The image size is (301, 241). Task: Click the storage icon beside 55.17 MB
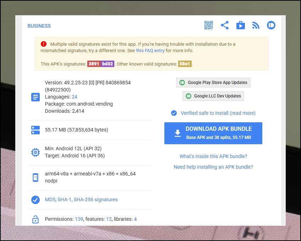pos(35,130)
